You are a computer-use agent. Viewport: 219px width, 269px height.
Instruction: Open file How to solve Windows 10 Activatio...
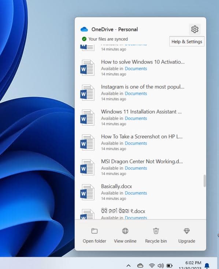[x=143, y=62]
